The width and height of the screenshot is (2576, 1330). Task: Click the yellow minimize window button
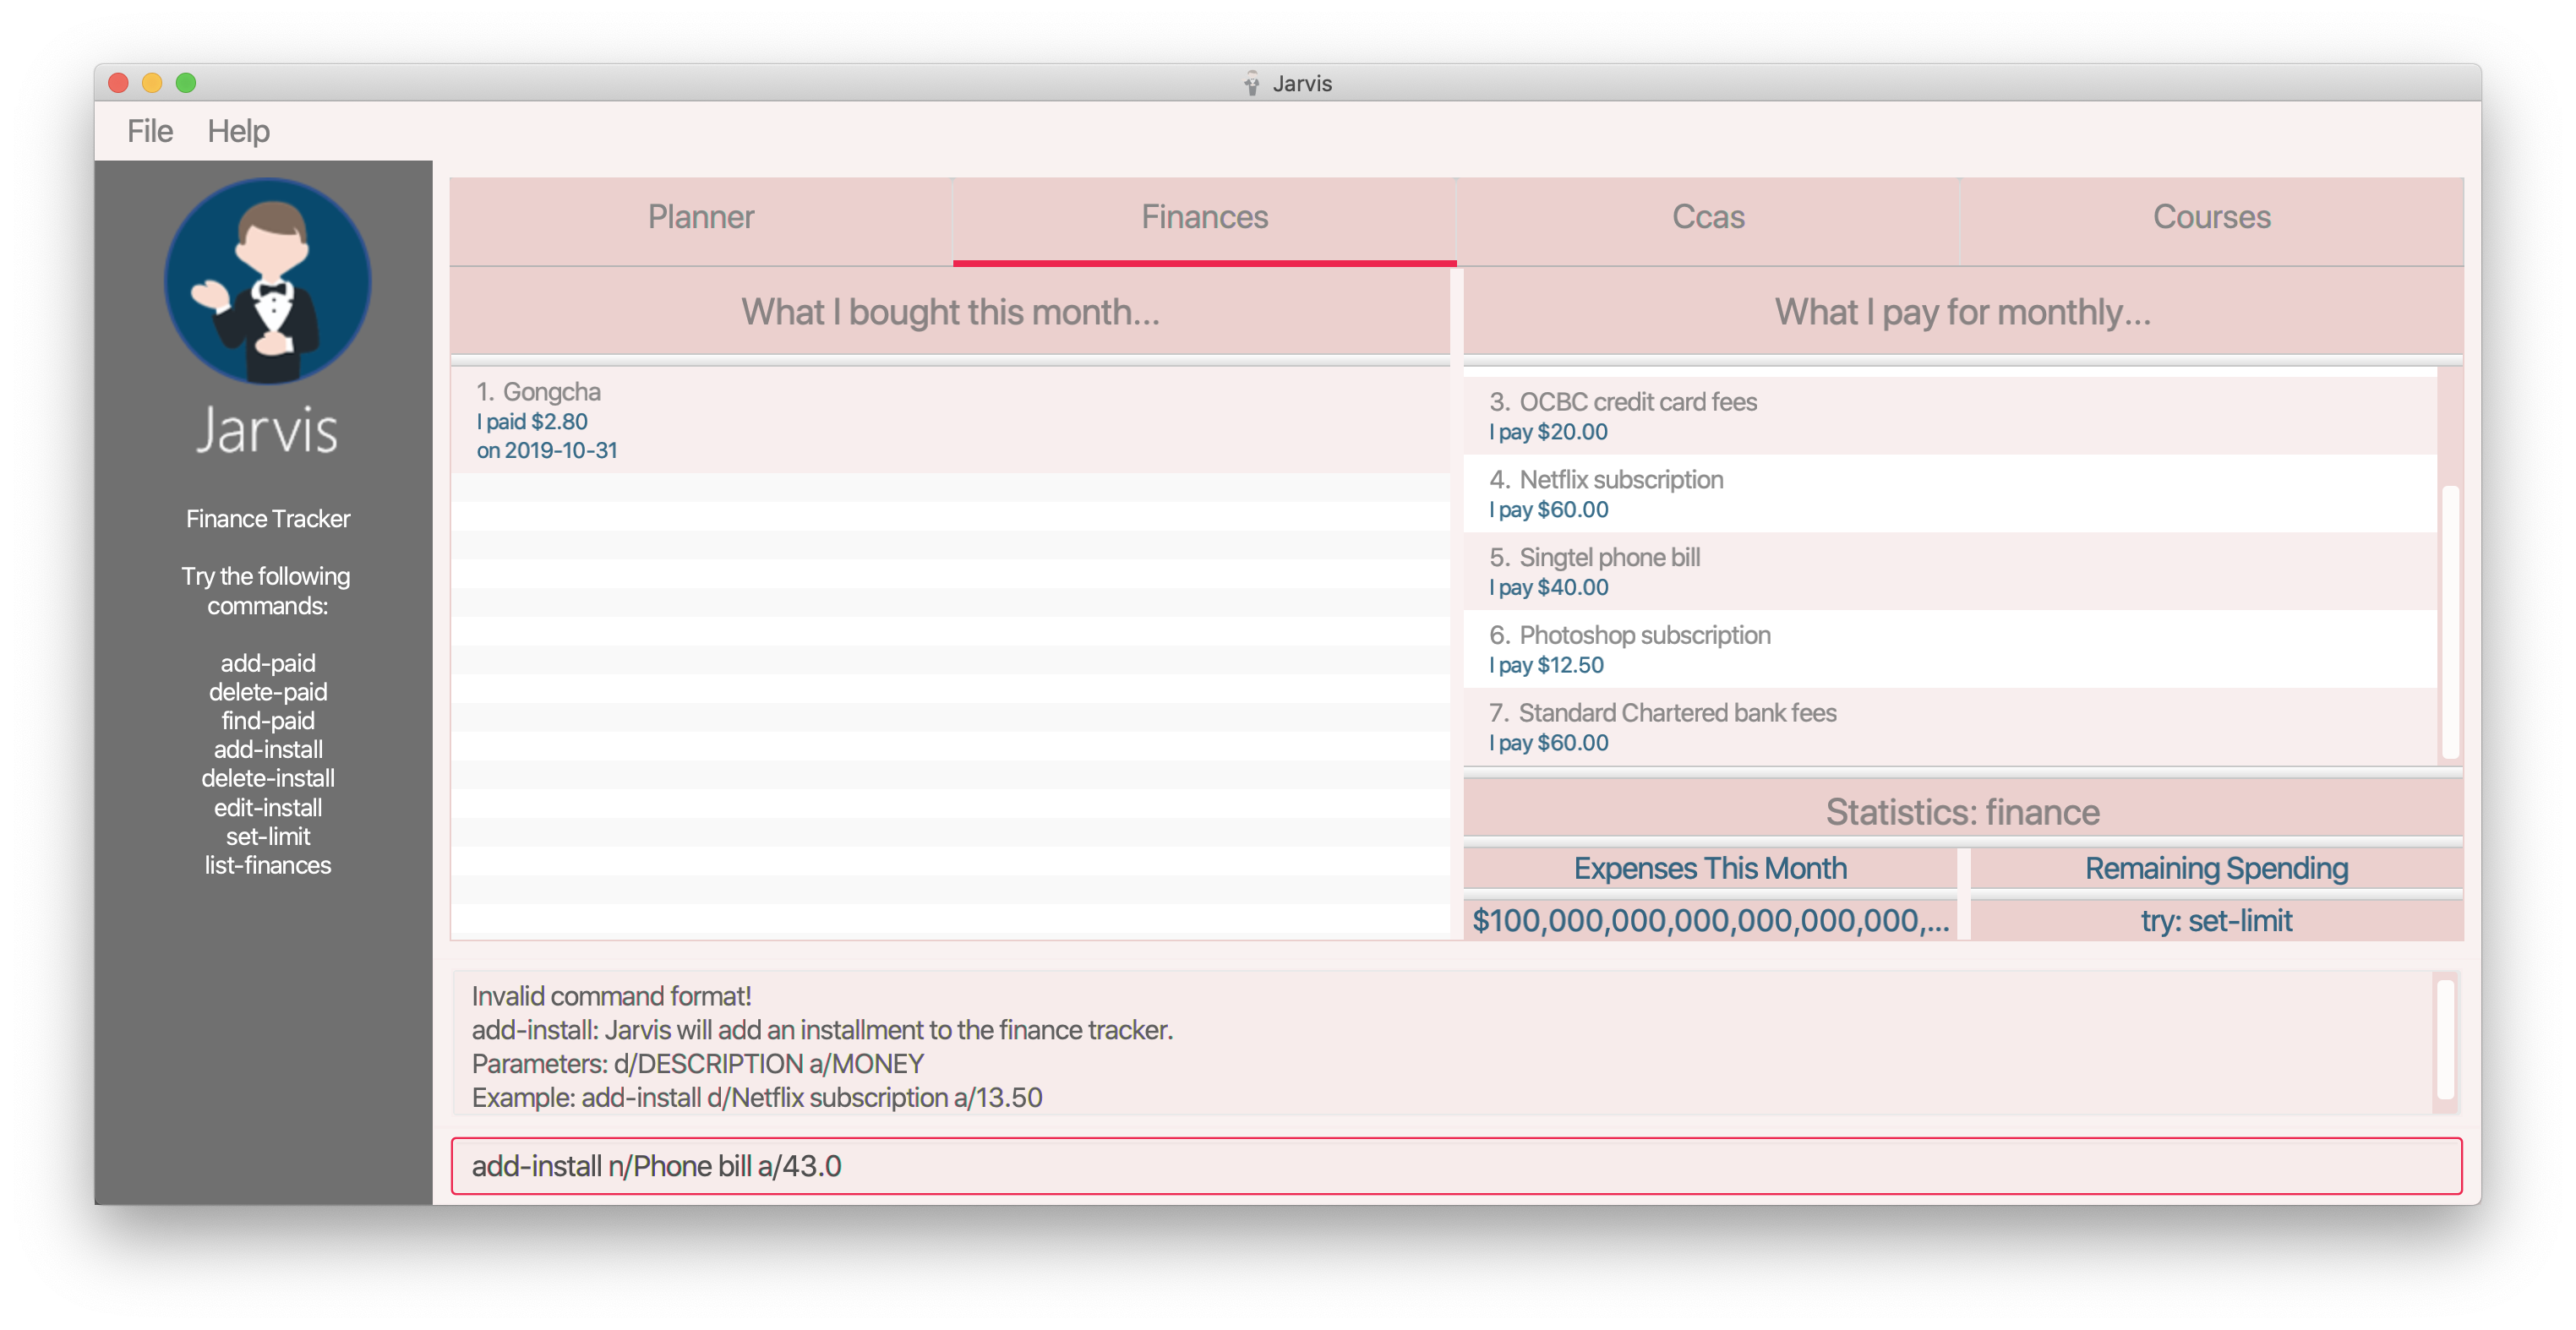point(152,83)
